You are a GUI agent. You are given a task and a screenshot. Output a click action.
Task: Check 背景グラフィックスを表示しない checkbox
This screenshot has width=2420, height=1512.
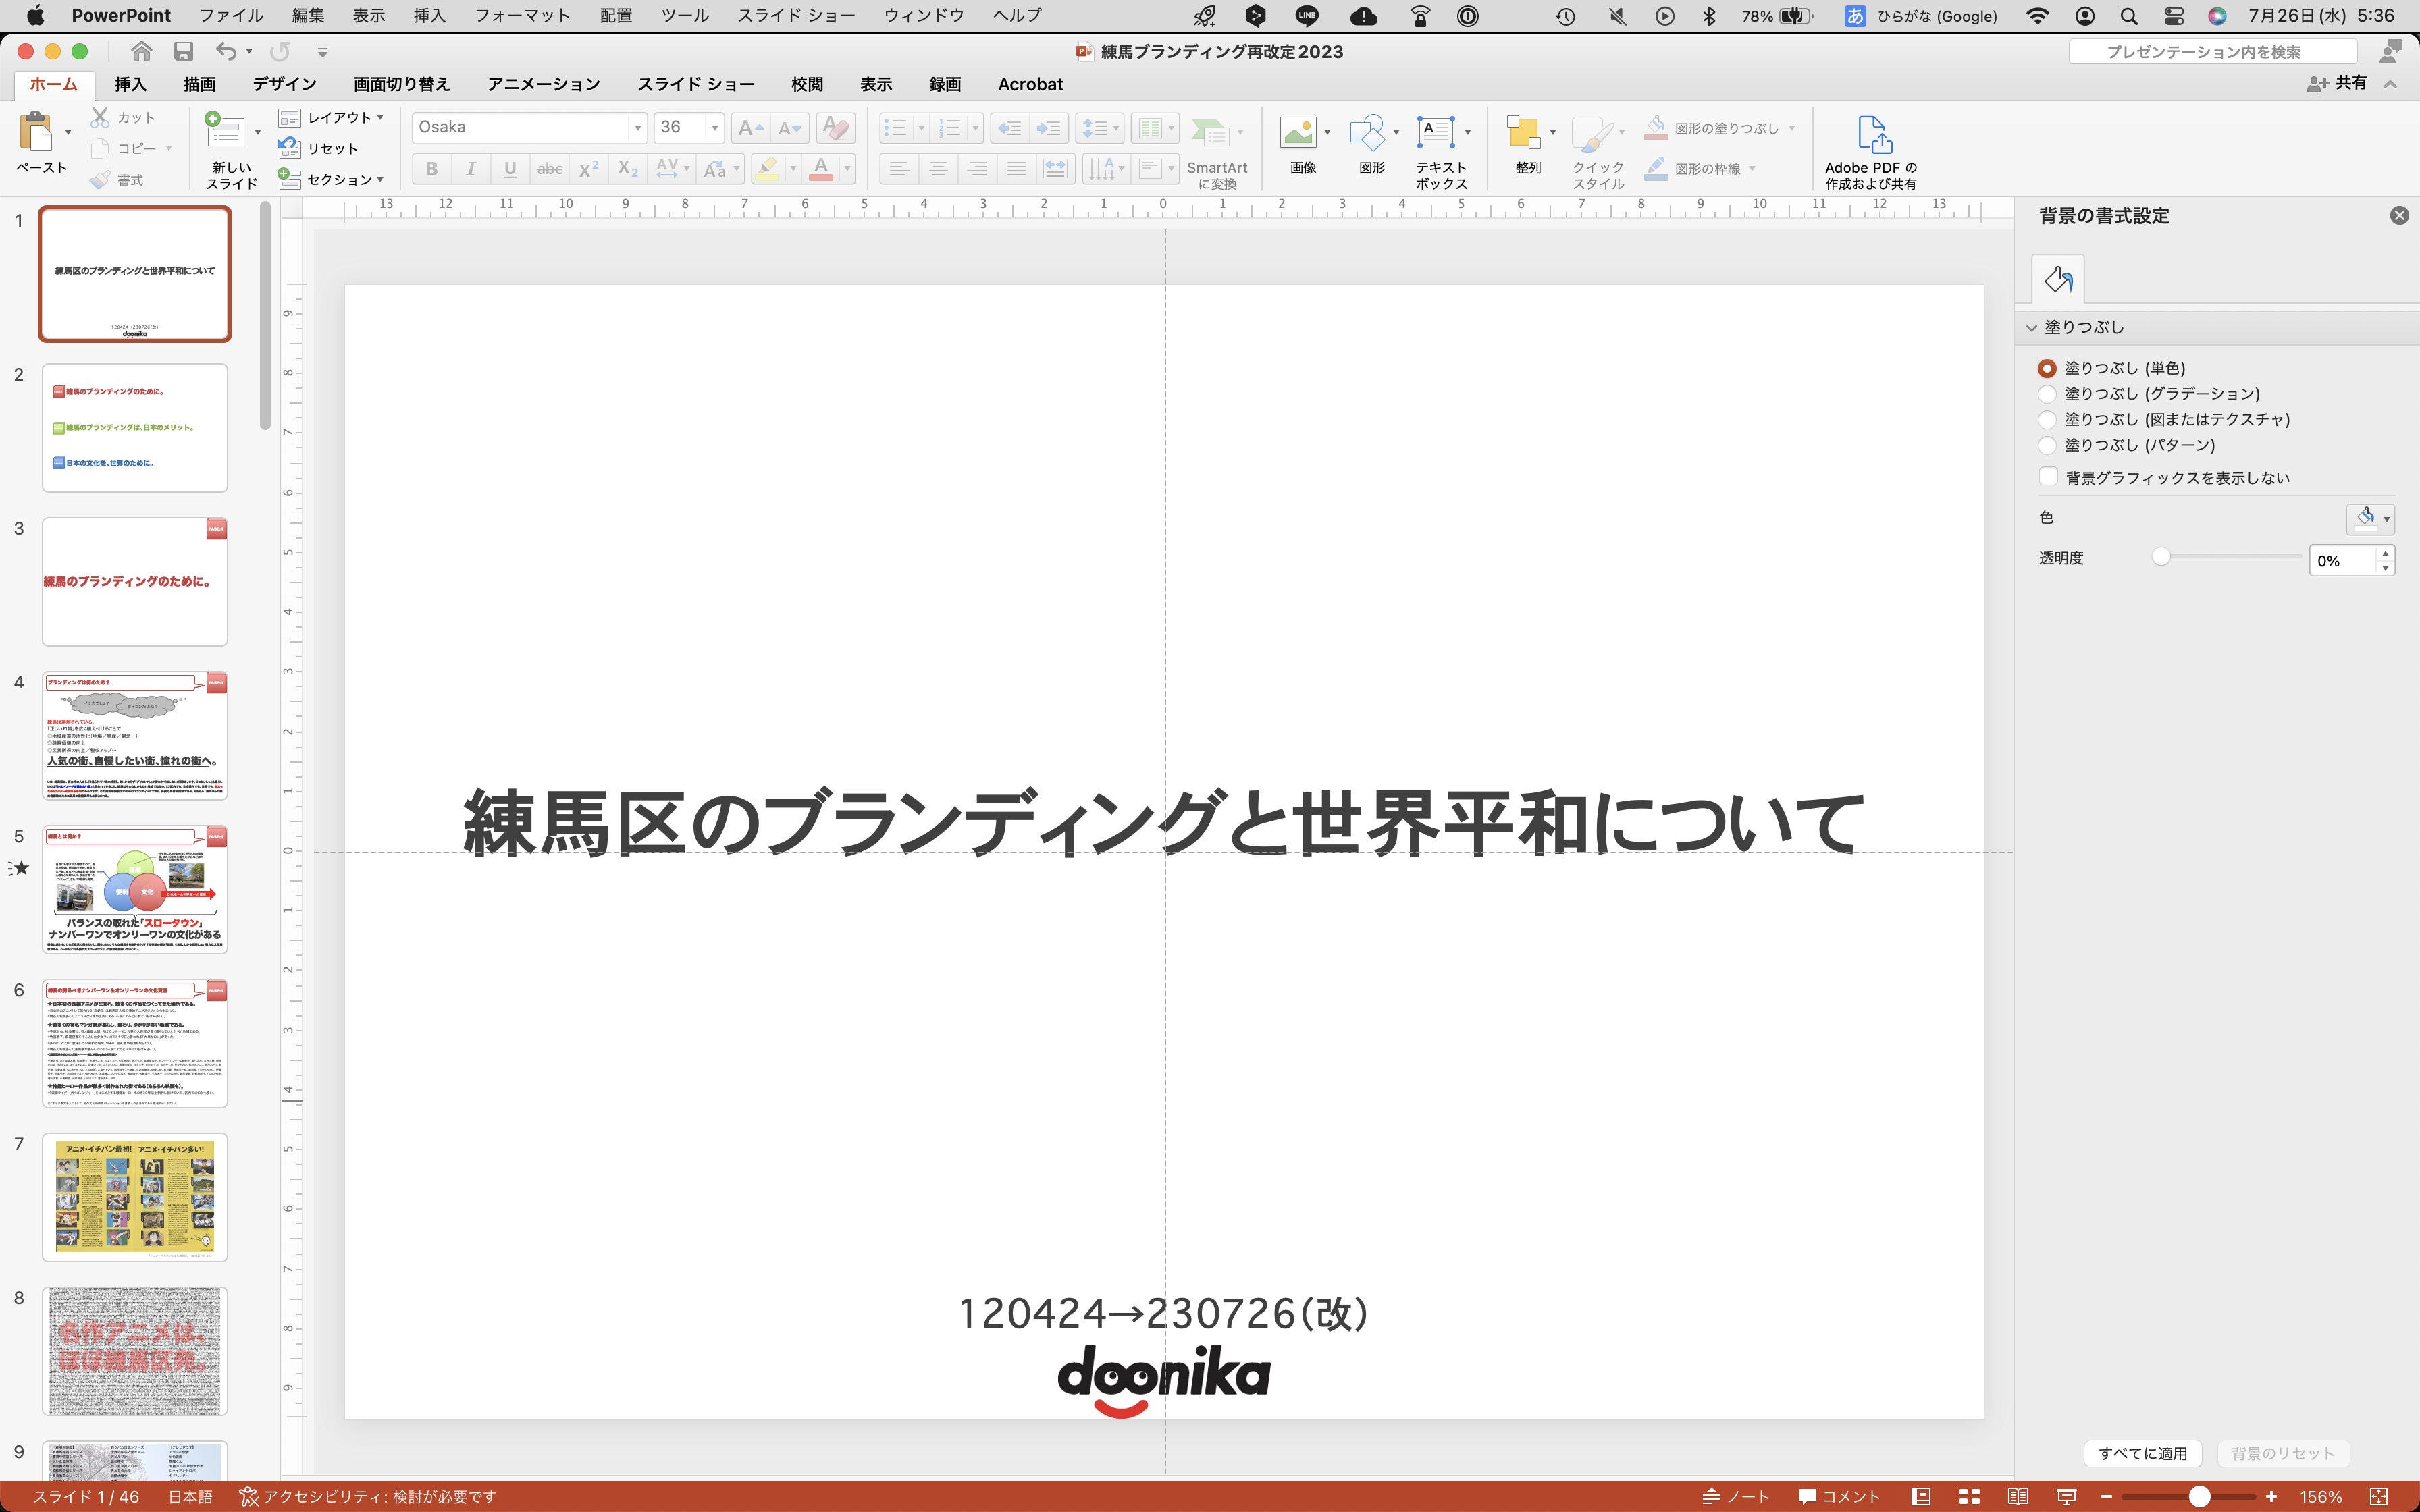(x=2049, y=477)
